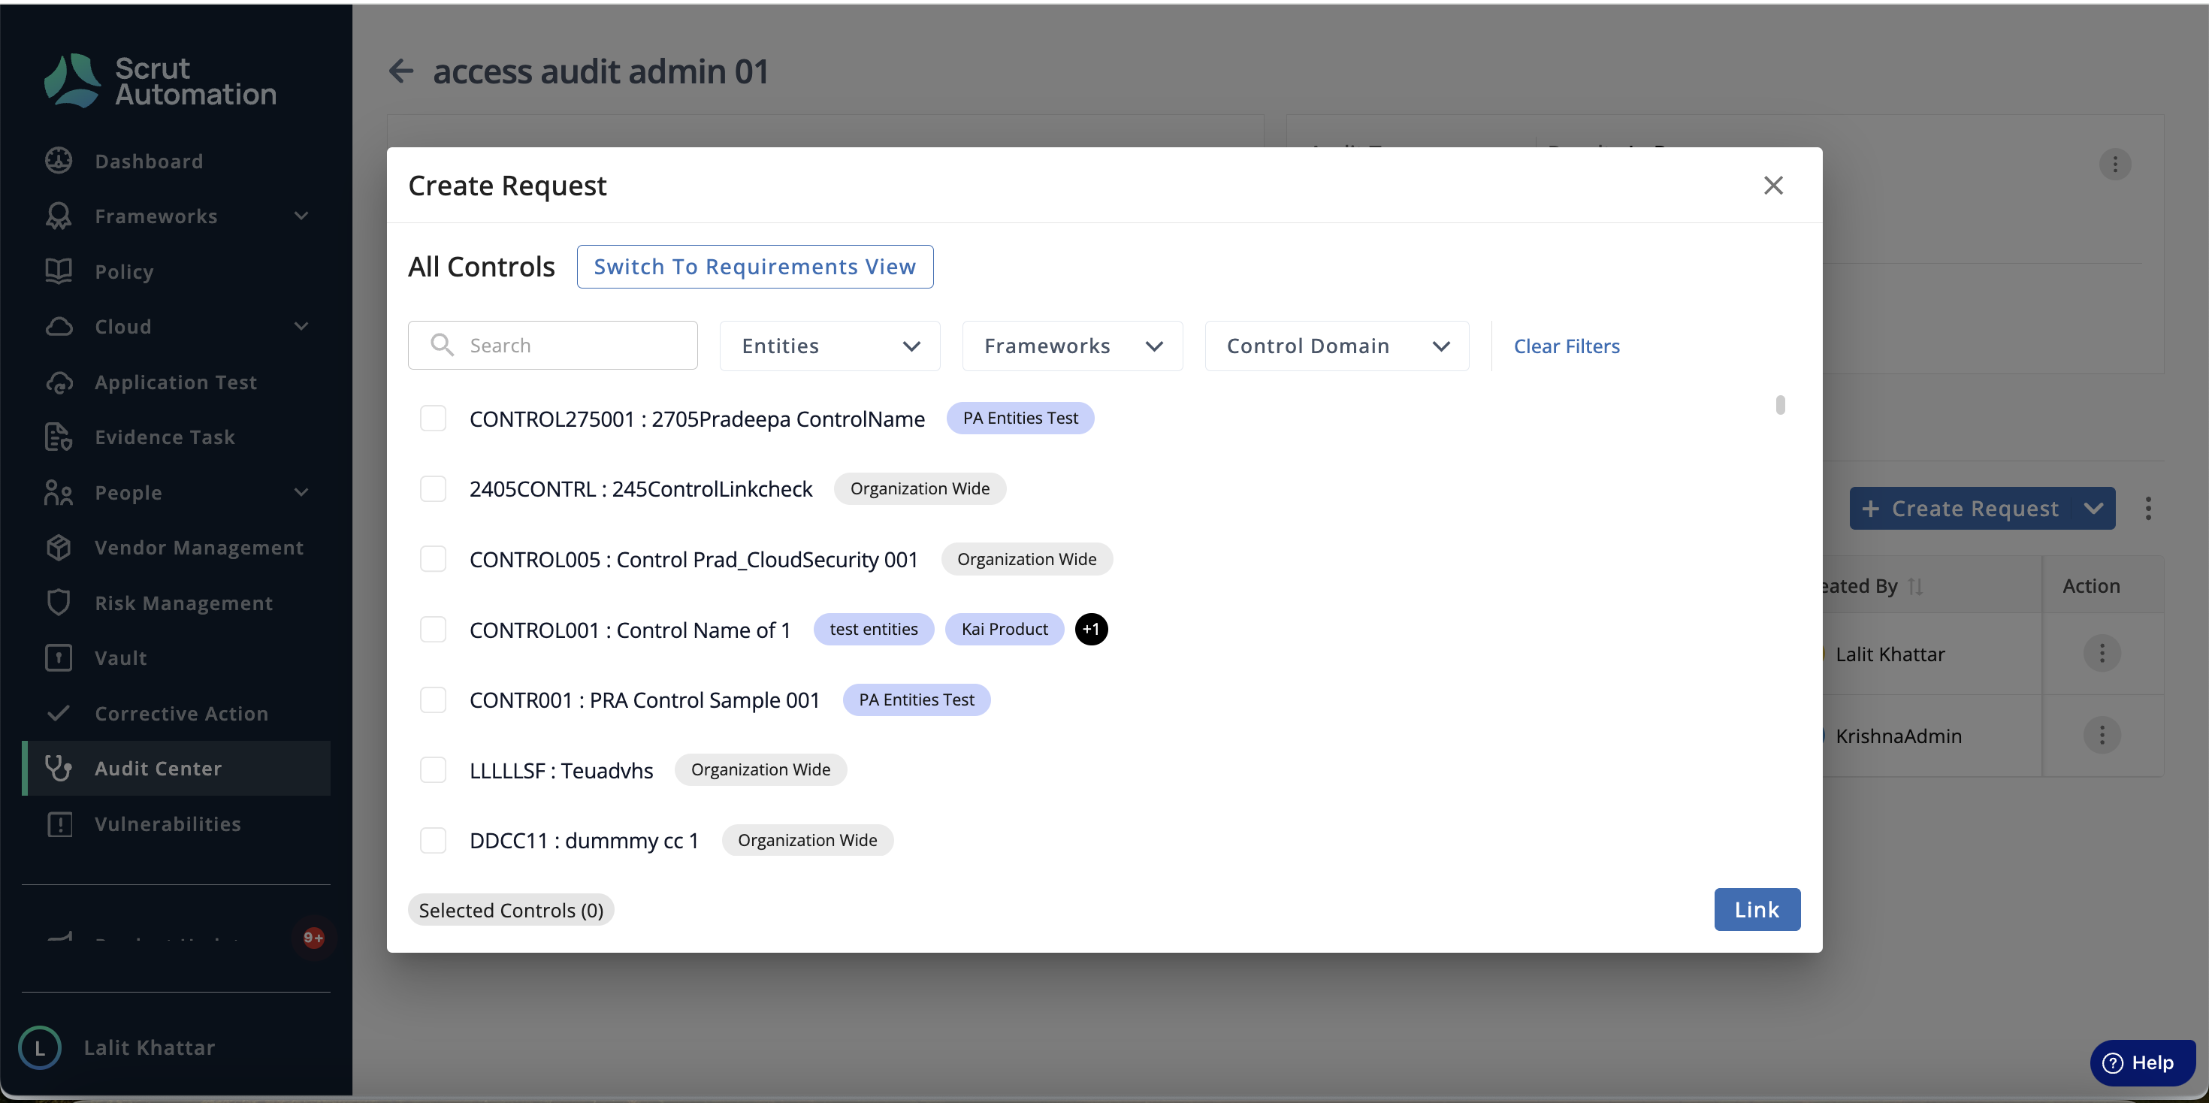Image resolution: width=2209 pixels, height=1103 pixels.
Task: Click the Selected Controls (0) chip
Action: (x=510, y=910)
